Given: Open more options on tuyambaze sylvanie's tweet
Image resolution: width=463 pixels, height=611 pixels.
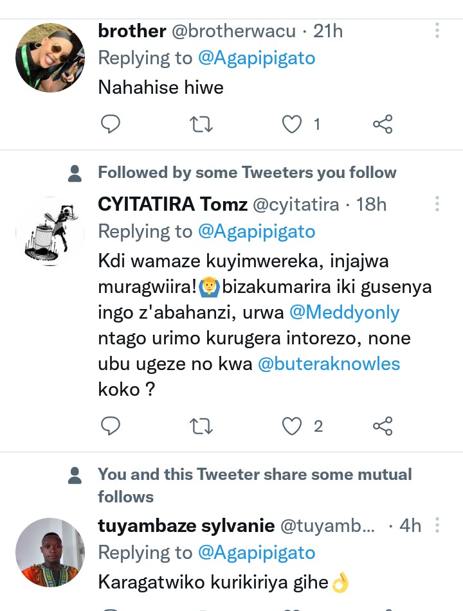Looking at the screenshot, I should [437, 525].
